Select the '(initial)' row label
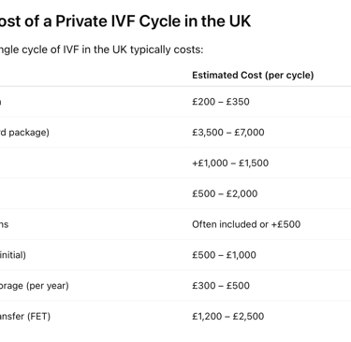Screen dimensions: 351x342 click(x=13, y=255)
